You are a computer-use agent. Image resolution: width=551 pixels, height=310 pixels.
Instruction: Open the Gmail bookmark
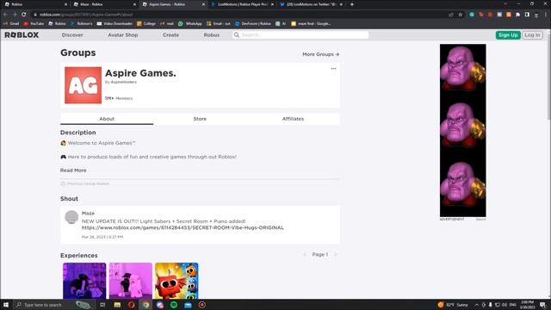11,23
